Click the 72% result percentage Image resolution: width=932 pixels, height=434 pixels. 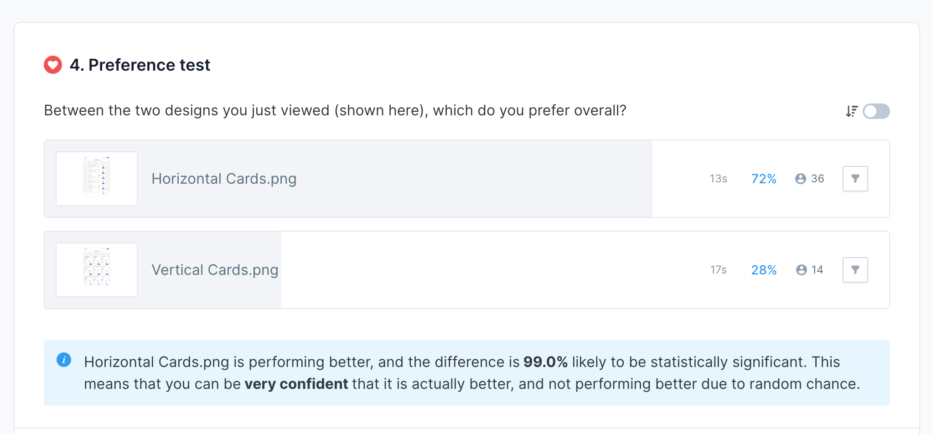tap(764, 179)
